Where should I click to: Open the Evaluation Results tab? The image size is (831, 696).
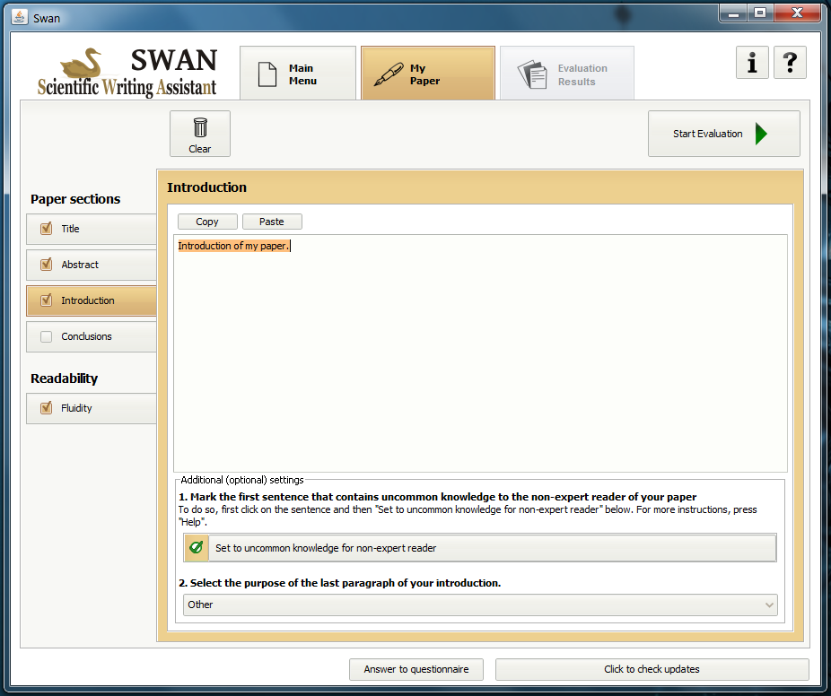(x=566, y=73)
